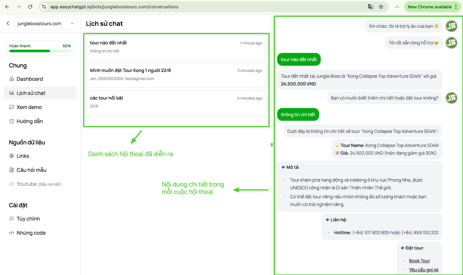Screen dimensions: 463x275
Task: Click the Hướng dẫn calendar icon
Action: click(12, 121)
